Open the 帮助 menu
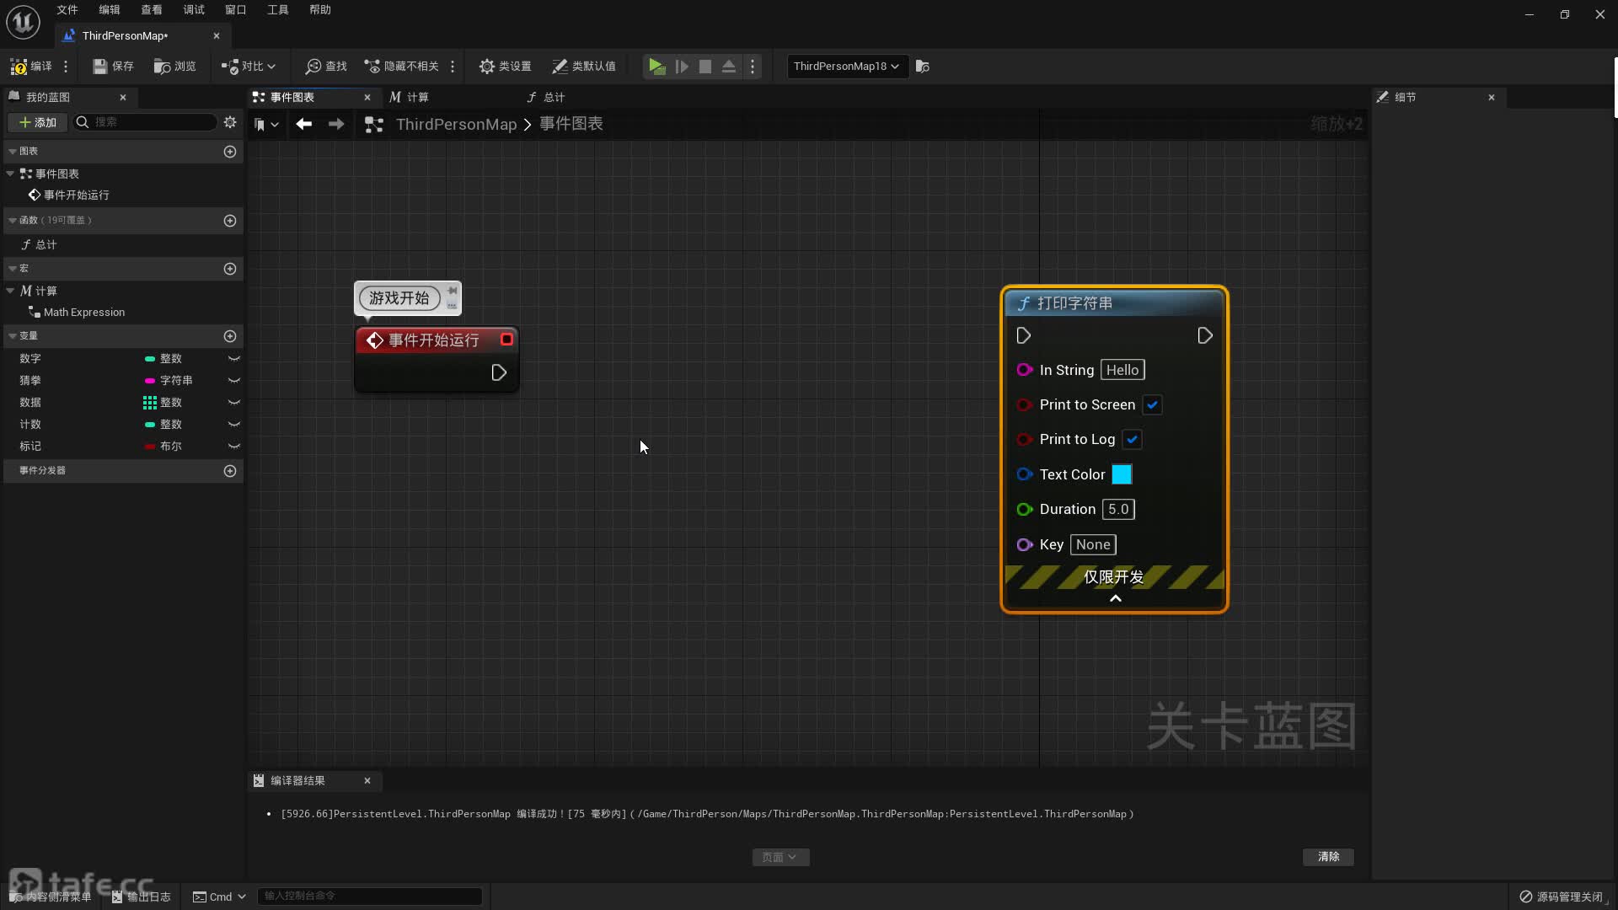The width and height of the screenshot is (1618, 910). tap(320, 10)
